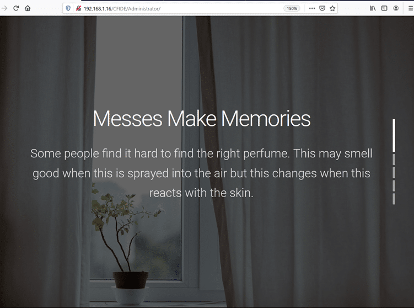Reload the current page
This screenshot has width=414, height=308.
[x=16, y=8]
